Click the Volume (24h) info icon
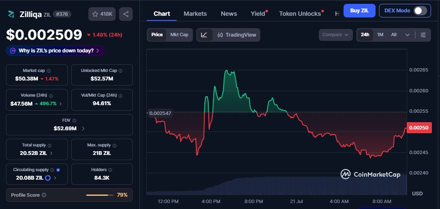 pos(50,95)
